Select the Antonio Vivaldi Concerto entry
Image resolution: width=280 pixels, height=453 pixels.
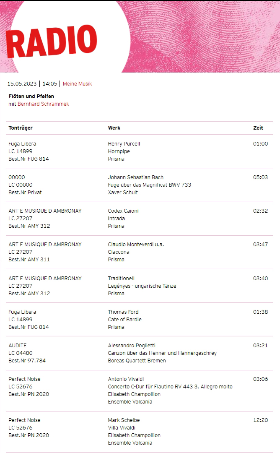(170, 387)
